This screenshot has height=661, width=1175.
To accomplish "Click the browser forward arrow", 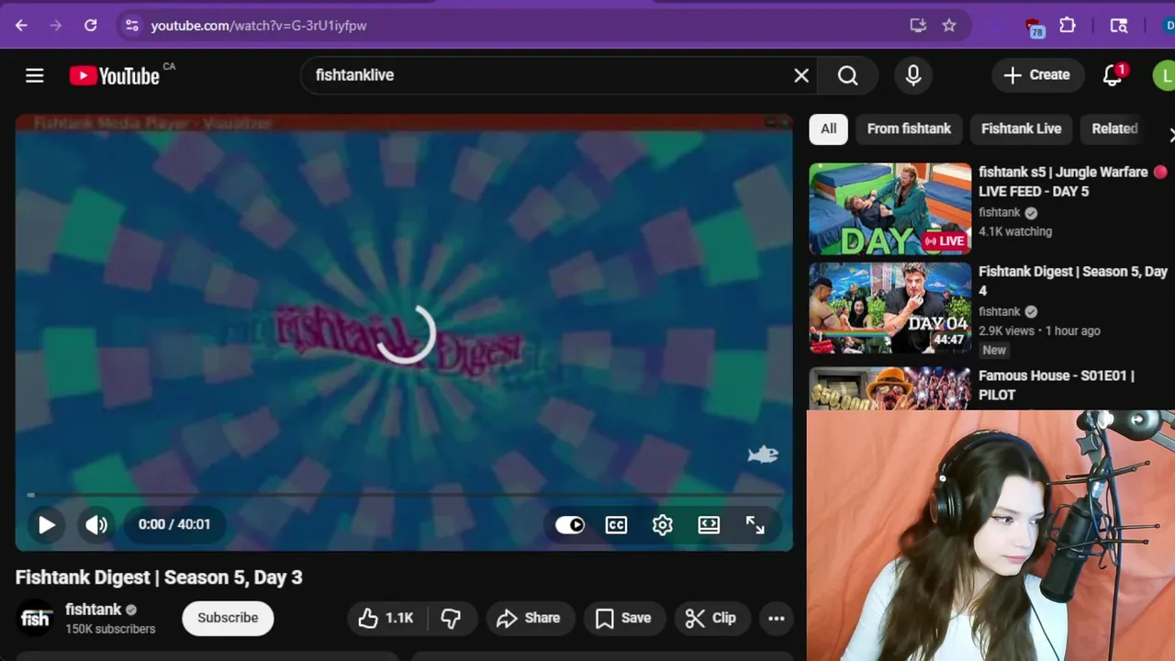I will 56,26.
